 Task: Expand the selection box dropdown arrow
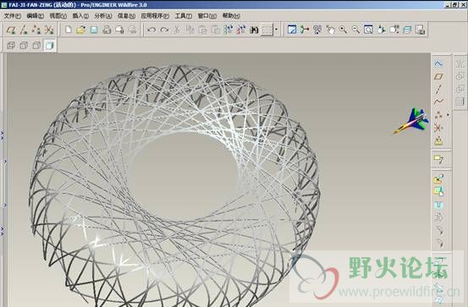tap(276, 30)
